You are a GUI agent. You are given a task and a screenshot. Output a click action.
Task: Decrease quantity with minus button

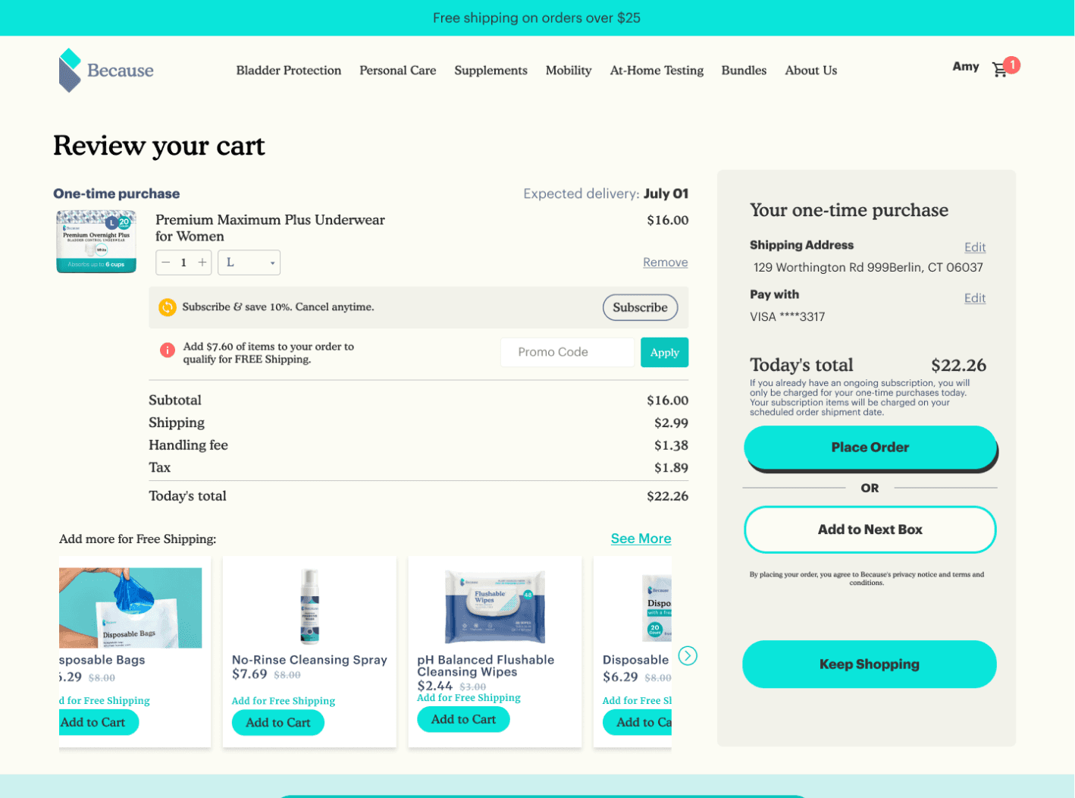coord(166,262)
